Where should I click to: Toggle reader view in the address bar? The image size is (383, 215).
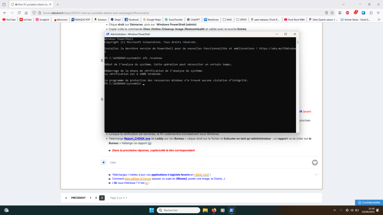point(326,13)
